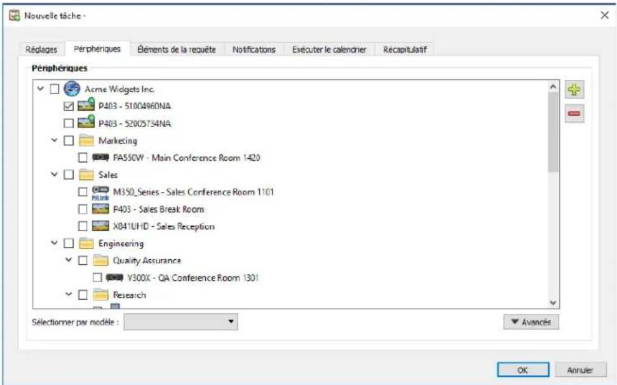Open the Sélectionner par modèle dropdown
The height and width of the screenshot is (385, 617).
(181, 322)
